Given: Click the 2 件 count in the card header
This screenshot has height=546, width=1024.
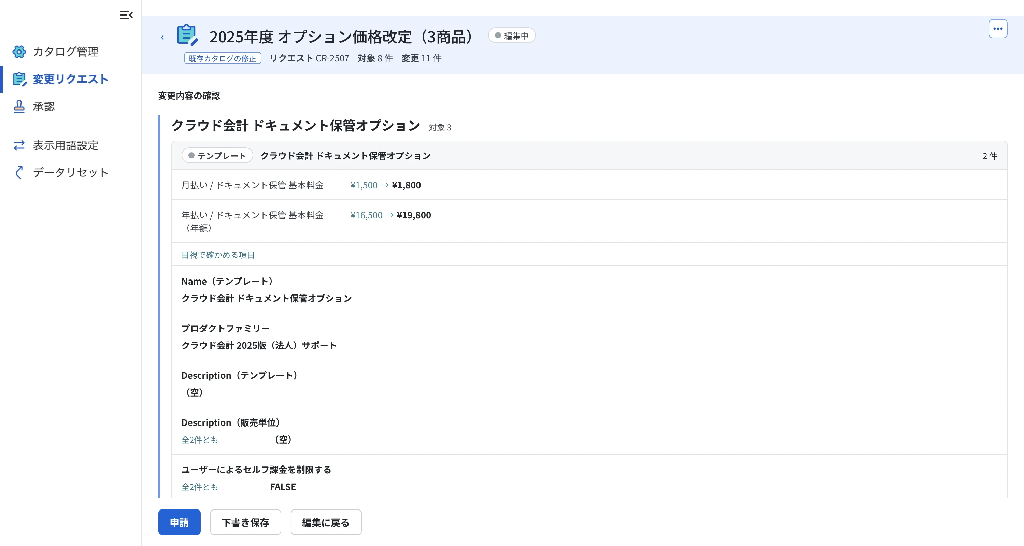Looking at the screenshot, I should (990, 156).
